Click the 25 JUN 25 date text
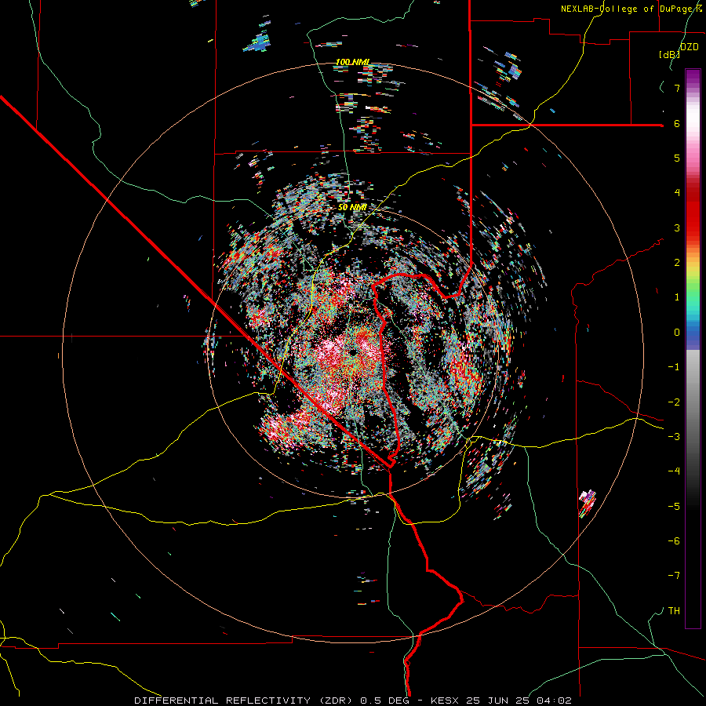The image size is (706, 706). pyautogui.click(x=499, y=701)
